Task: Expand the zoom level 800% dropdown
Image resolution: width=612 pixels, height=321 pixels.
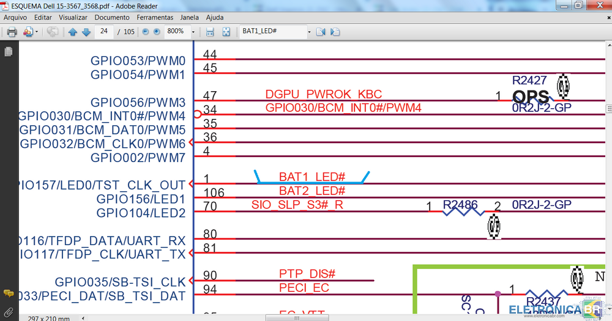Action: 193,32
